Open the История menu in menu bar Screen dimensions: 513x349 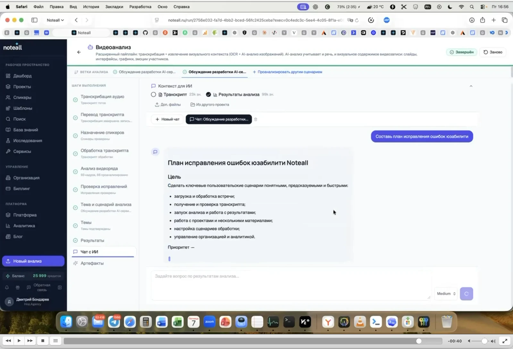pyautogui.click(x=91, y=7)
